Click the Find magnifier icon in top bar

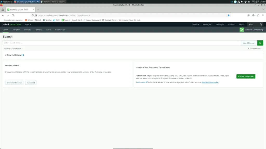point(261,24)
